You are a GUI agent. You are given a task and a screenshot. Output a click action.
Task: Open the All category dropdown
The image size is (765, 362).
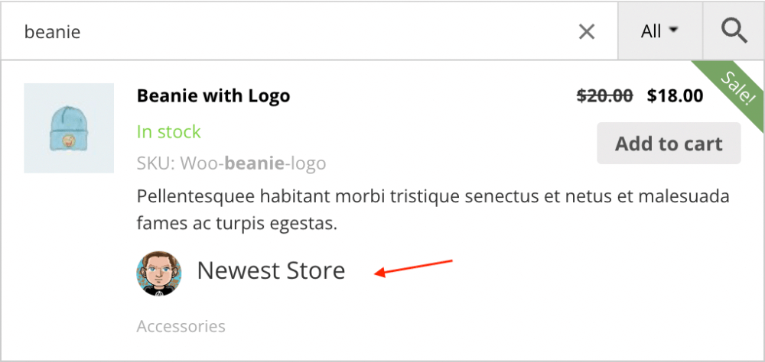click(x=659, y=31)
